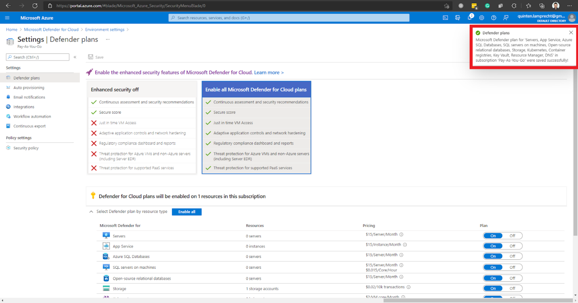Toggle the Azure SQL Databases plan switch
Image resolution: width=578 pixels, height=303 pixels.
[502, 256]
